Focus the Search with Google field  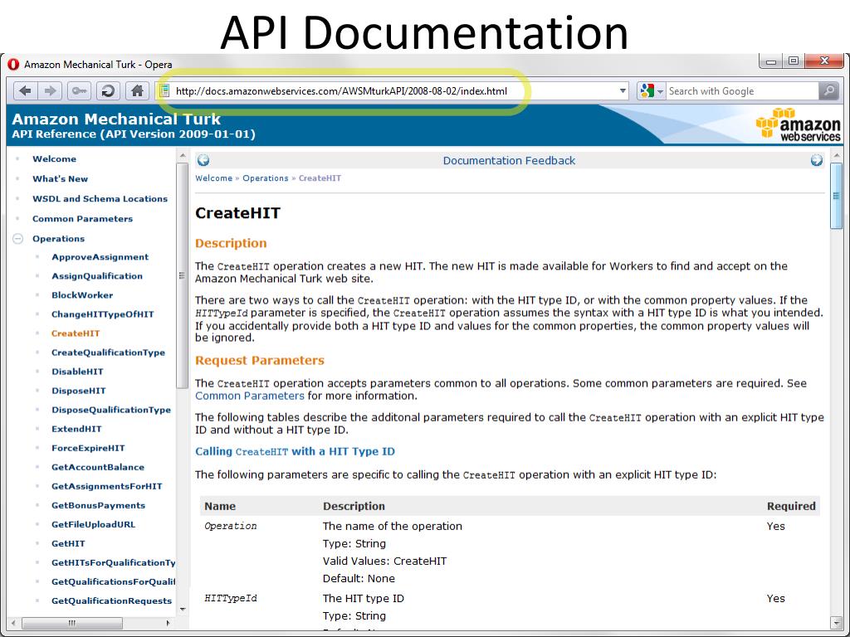click(x=741, y=91)
